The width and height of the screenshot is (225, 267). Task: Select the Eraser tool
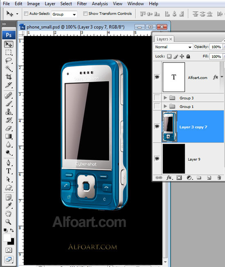(9, 128)
